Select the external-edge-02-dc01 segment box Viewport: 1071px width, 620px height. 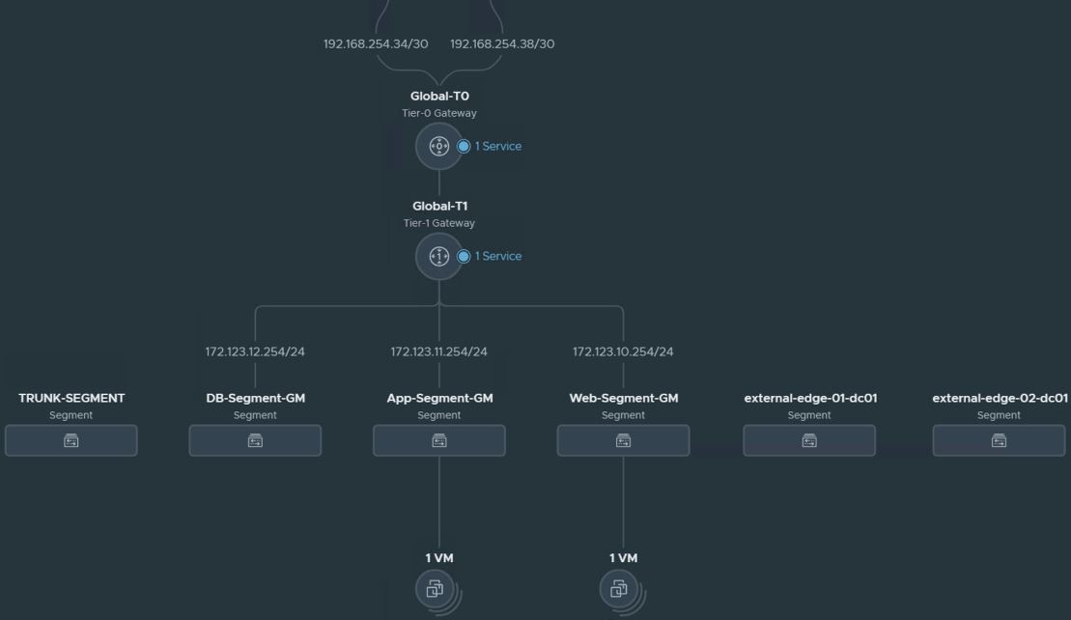click(999, 440)
